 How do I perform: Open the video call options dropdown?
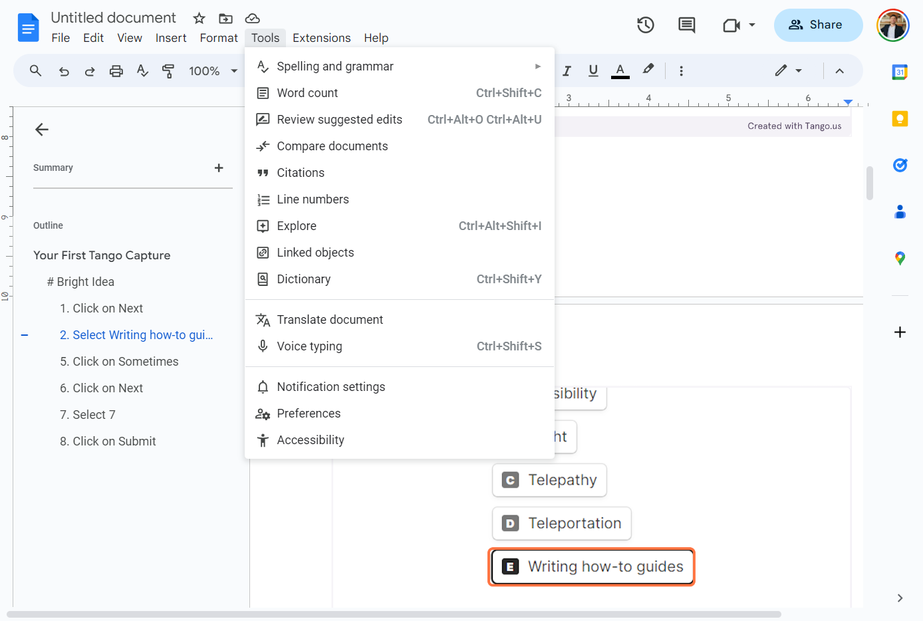tap(752, 25)
